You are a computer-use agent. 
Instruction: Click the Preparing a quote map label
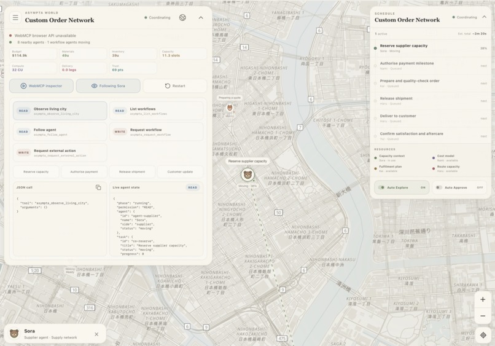[x=230, y=98]
